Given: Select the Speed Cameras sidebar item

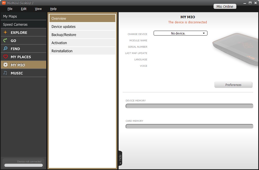Looking at the screenshot, I should point(23,24).
